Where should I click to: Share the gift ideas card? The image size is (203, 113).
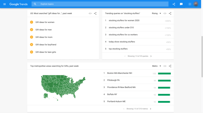point(95,13)
